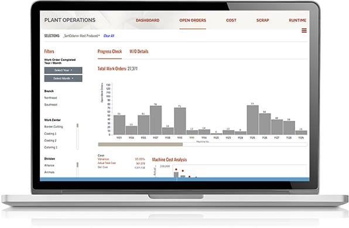Click the tallest bar for machine 1125
Screen dimensions: 349x228
[252, 120]
